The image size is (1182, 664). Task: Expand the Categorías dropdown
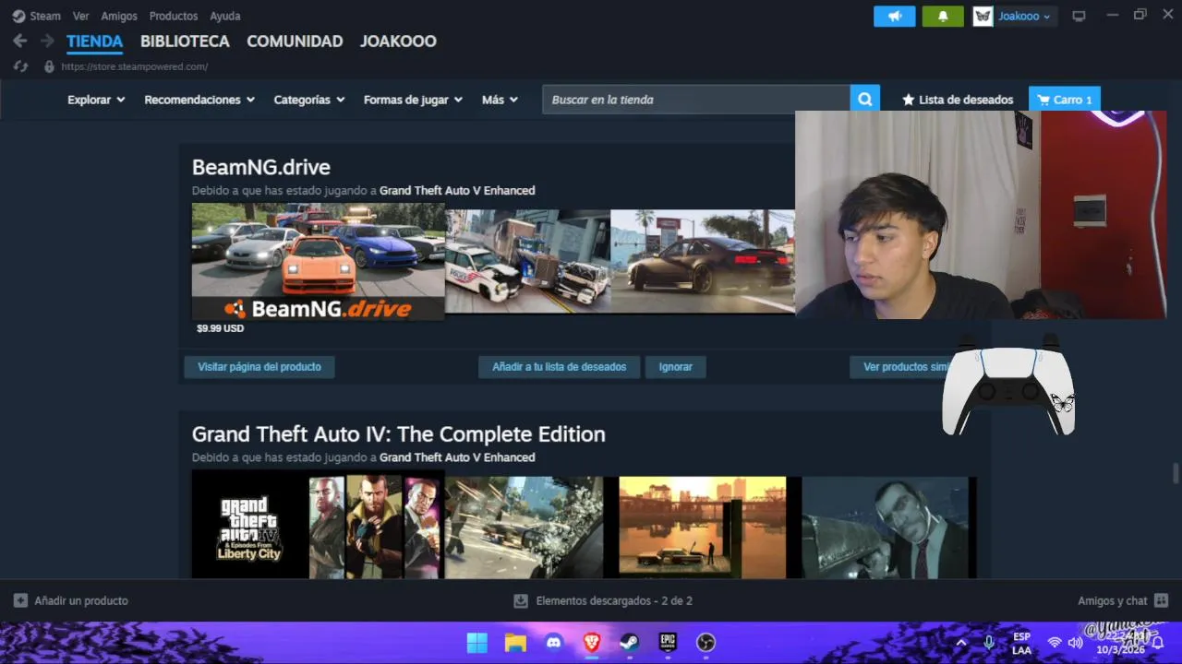coord(309,100)
